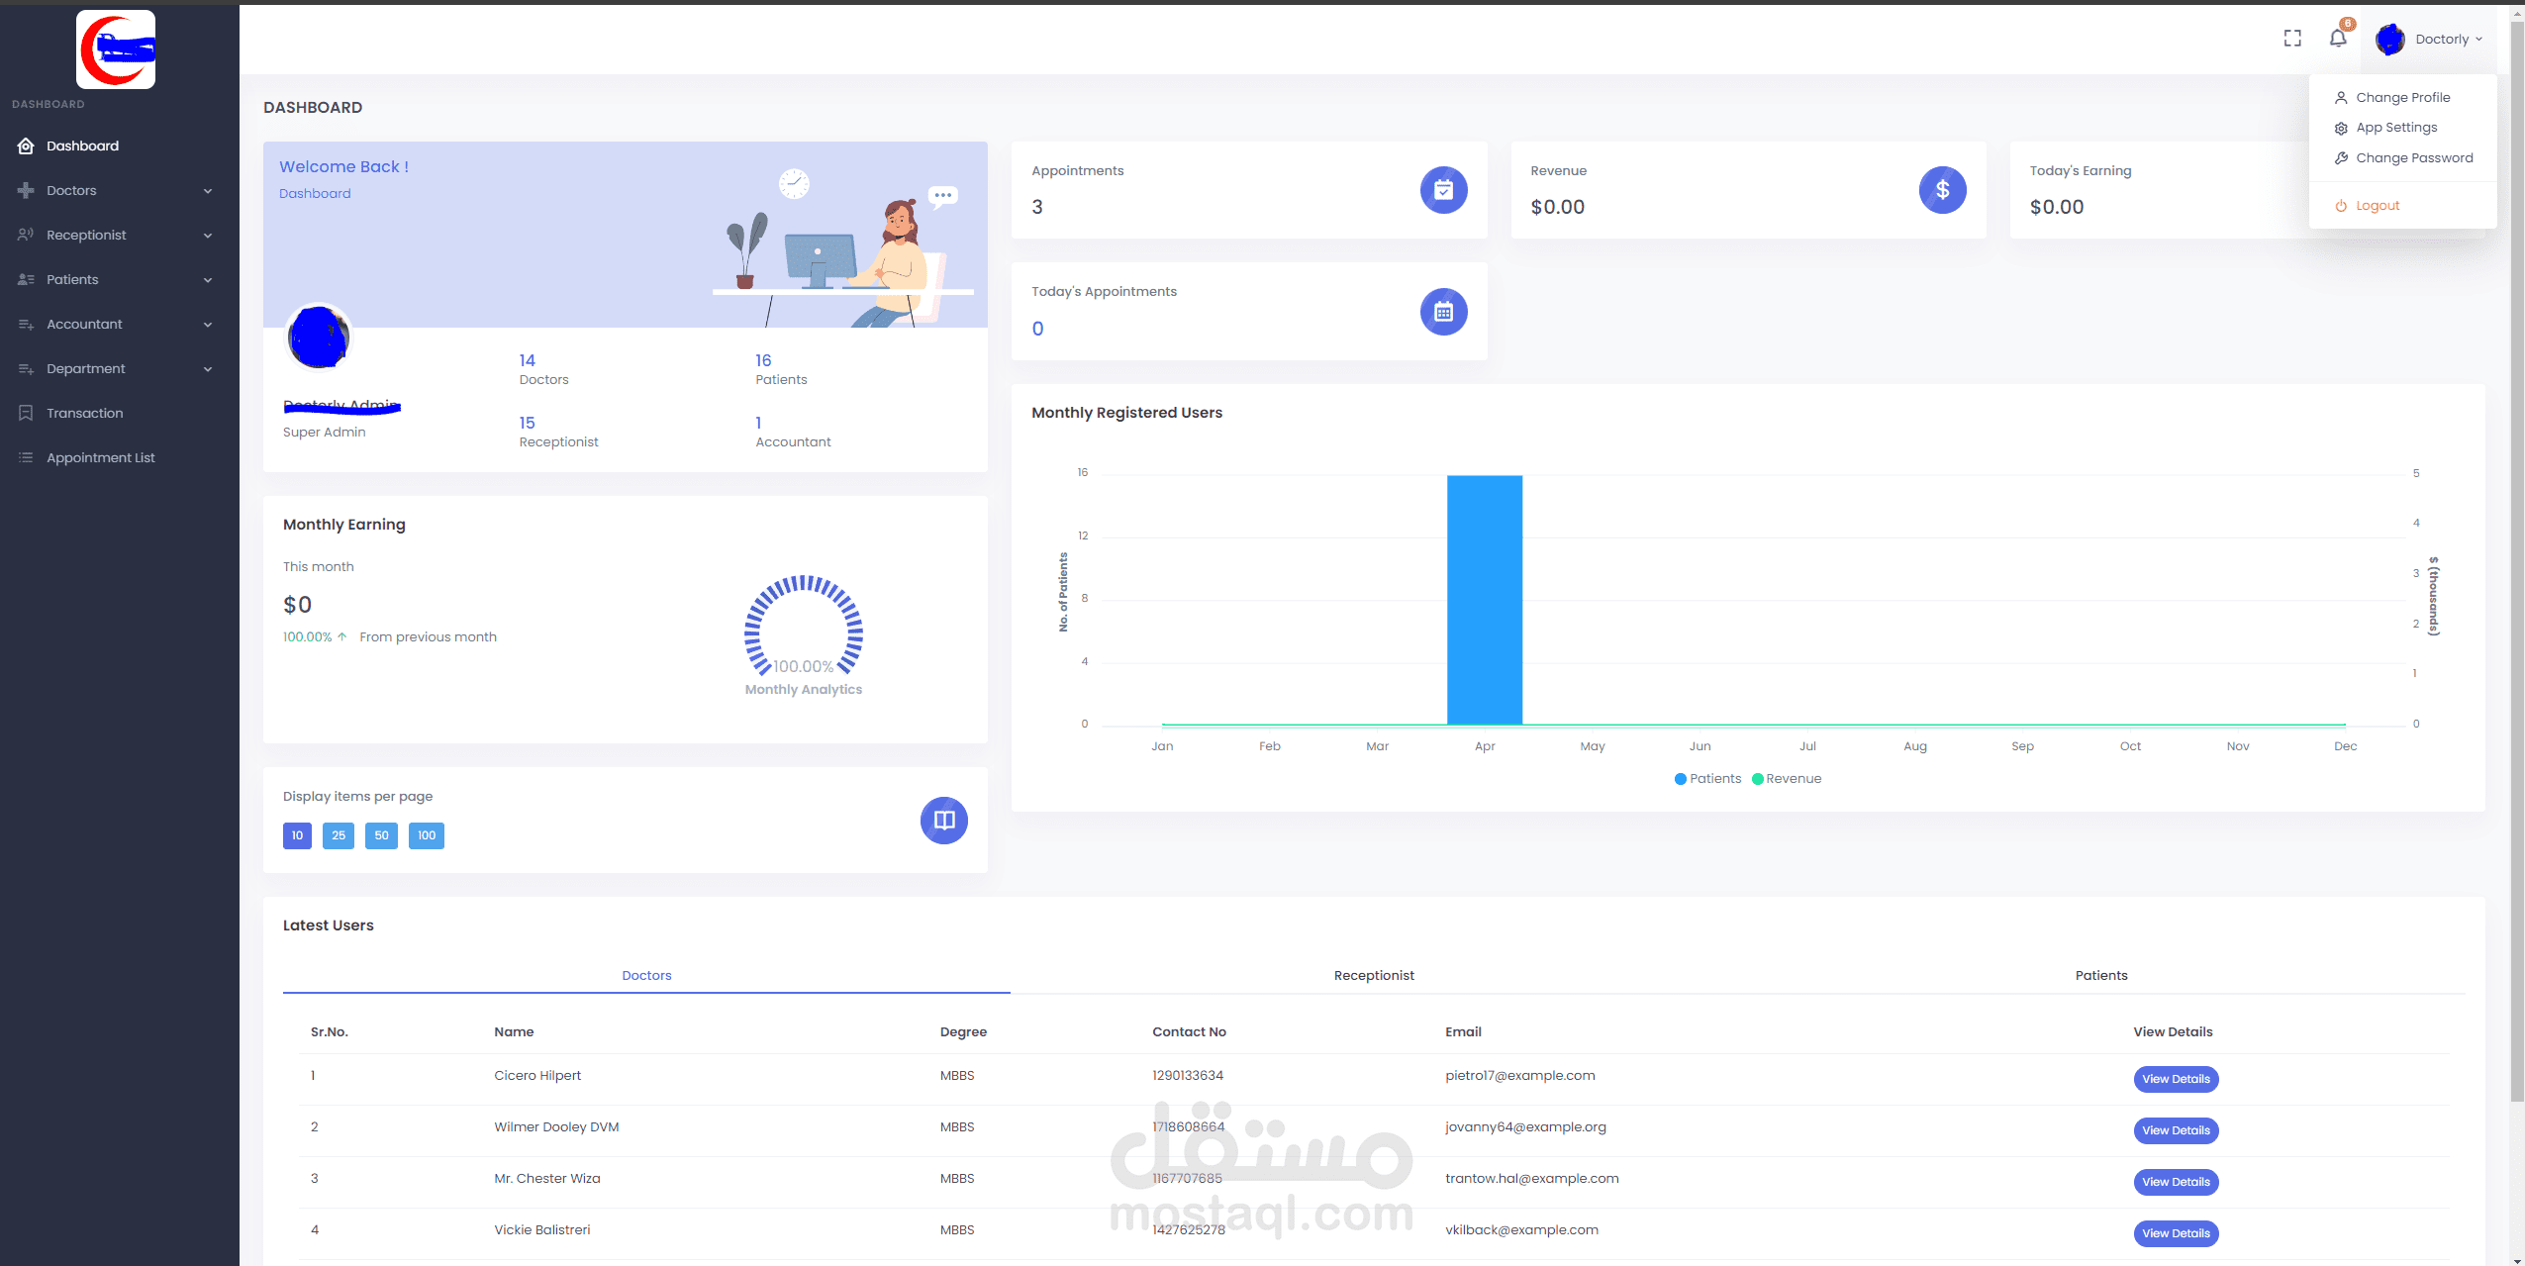Click email jovanny64@example.org

pos(1525,1126)
